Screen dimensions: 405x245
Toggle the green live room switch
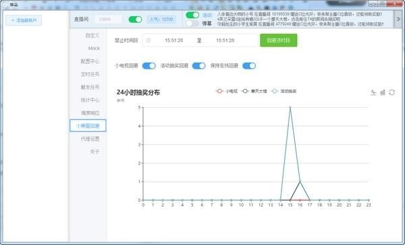click(136, 20)
